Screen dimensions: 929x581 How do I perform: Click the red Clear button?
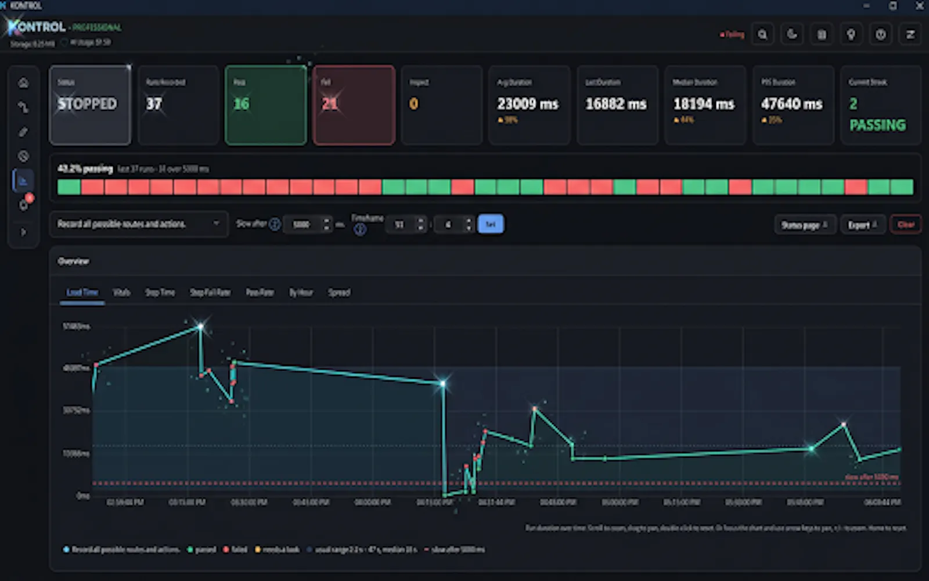click(x=906, y=225)
